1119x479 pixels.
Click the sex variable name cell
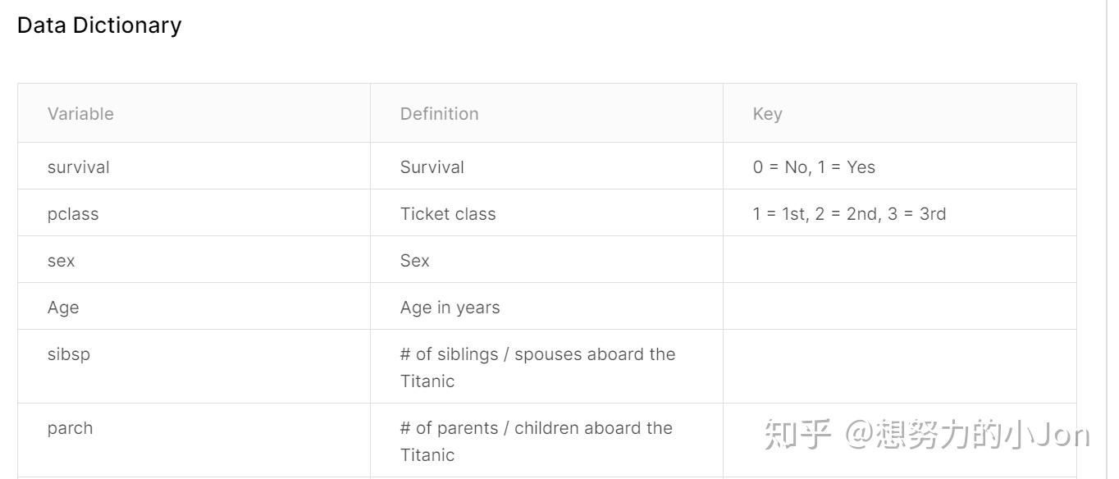[x=61, y=261]
